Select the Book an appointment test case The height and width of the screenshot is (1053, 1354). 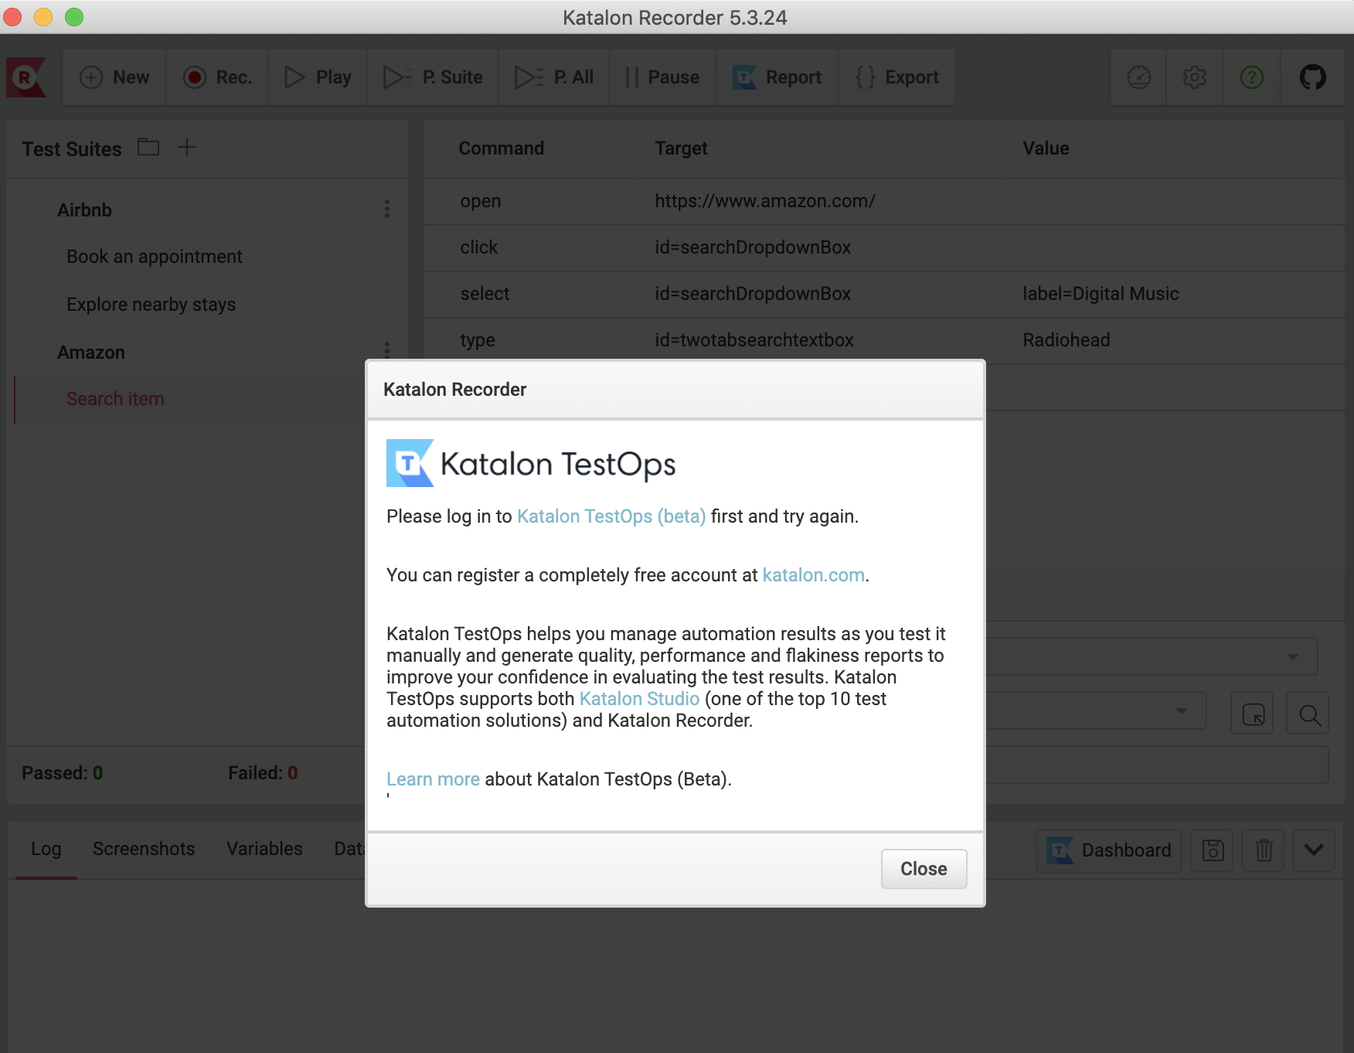pos(155,257)
